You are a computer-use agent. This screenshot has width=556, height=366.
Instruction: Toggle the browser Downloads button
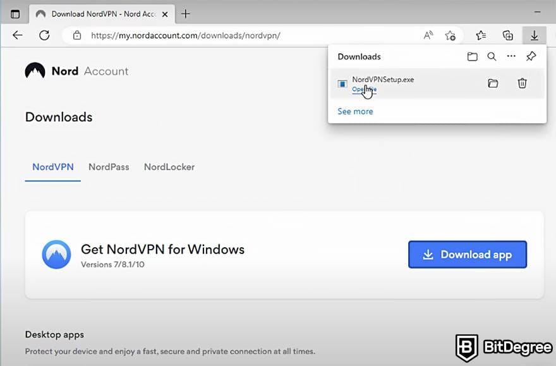pyautogui.click(x=534, y=35)
